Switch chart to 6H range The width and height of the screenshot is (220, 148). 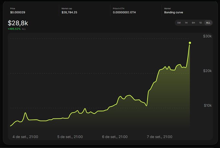(x=193, y=23)
